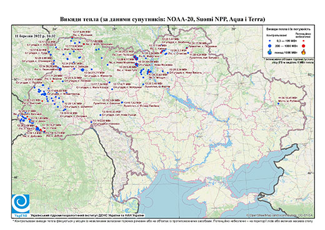This screenshot has height=230, width=325.
Task: Click the bottom footnote about 'Контрольовані викиди тепла'
Action: [162, 221]
